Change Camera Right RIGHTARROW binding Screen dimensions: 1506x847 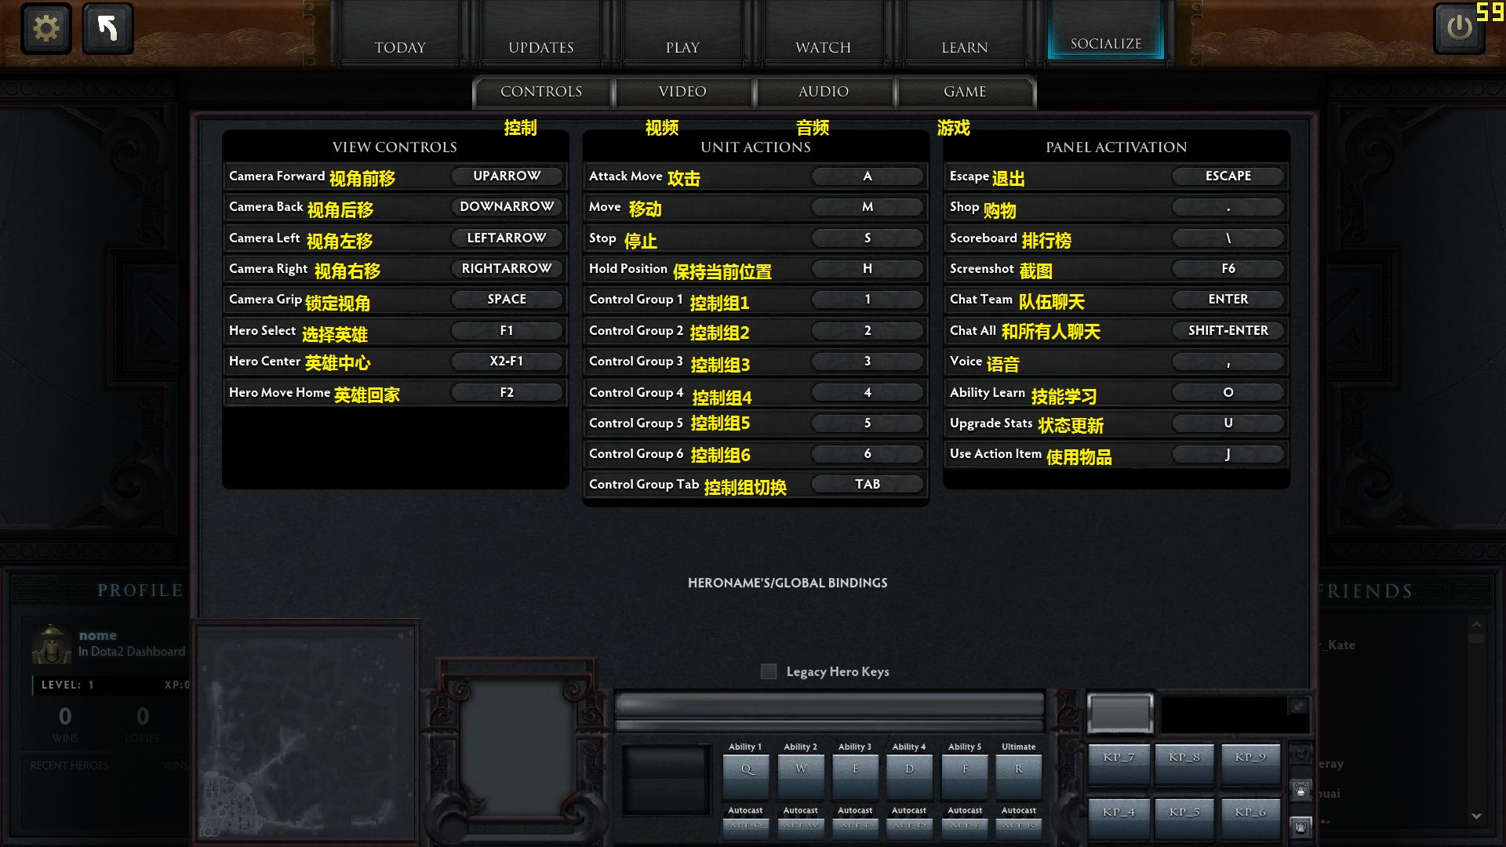point(507,269)
